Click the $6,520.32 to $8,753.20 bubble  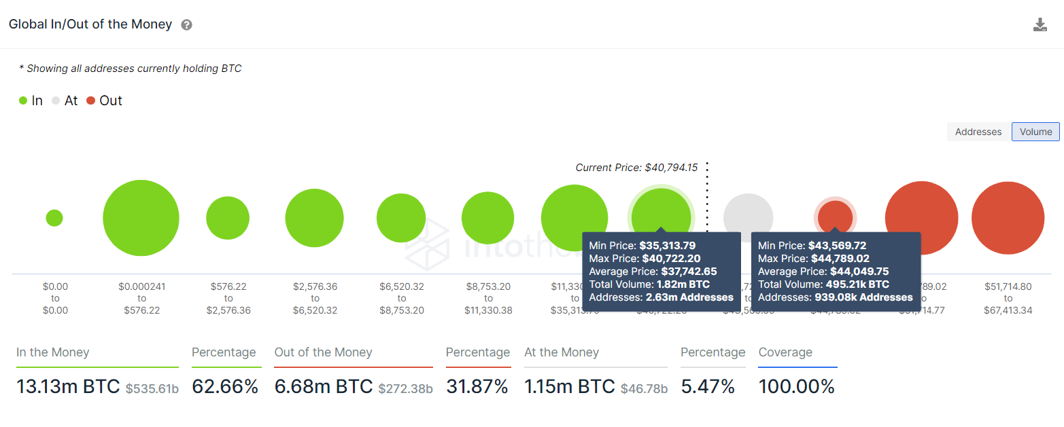point(401,218)
